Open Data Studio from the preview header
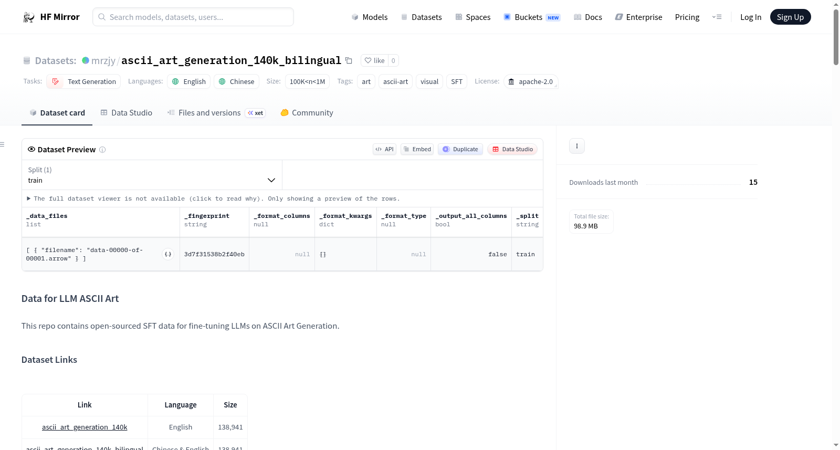Screen dimensions: 840x450 [x=512, y=149]
